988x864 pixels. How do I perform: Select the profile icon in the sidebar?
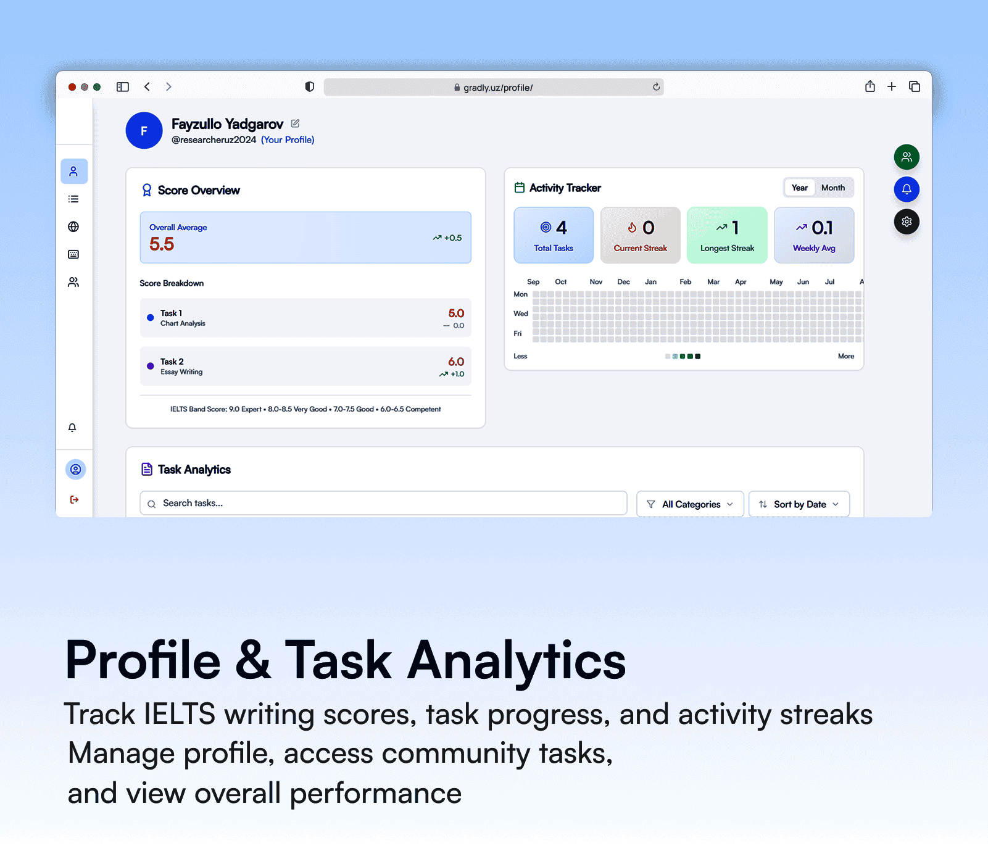[x=74, y=171]
